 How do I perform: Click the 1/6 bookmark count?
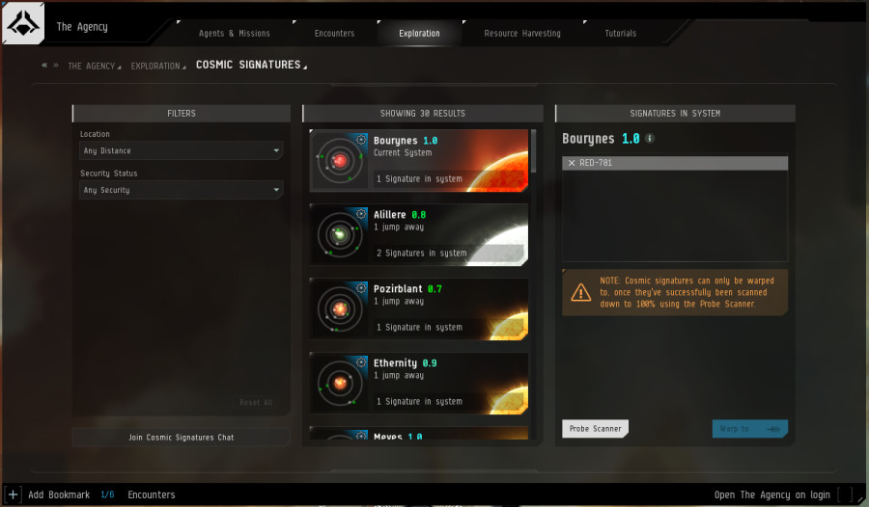click(107, 494)
